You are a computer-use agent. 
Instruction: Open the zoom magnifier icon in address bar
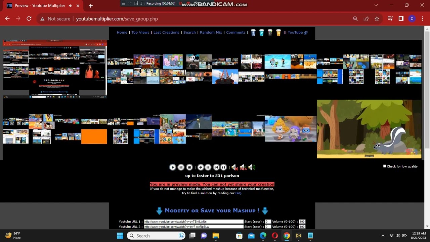click(355, 19)
